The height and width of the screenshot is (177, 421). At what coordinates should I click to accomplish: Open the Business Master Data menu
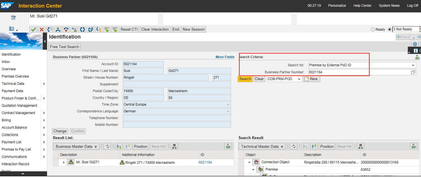click(76, 146)
